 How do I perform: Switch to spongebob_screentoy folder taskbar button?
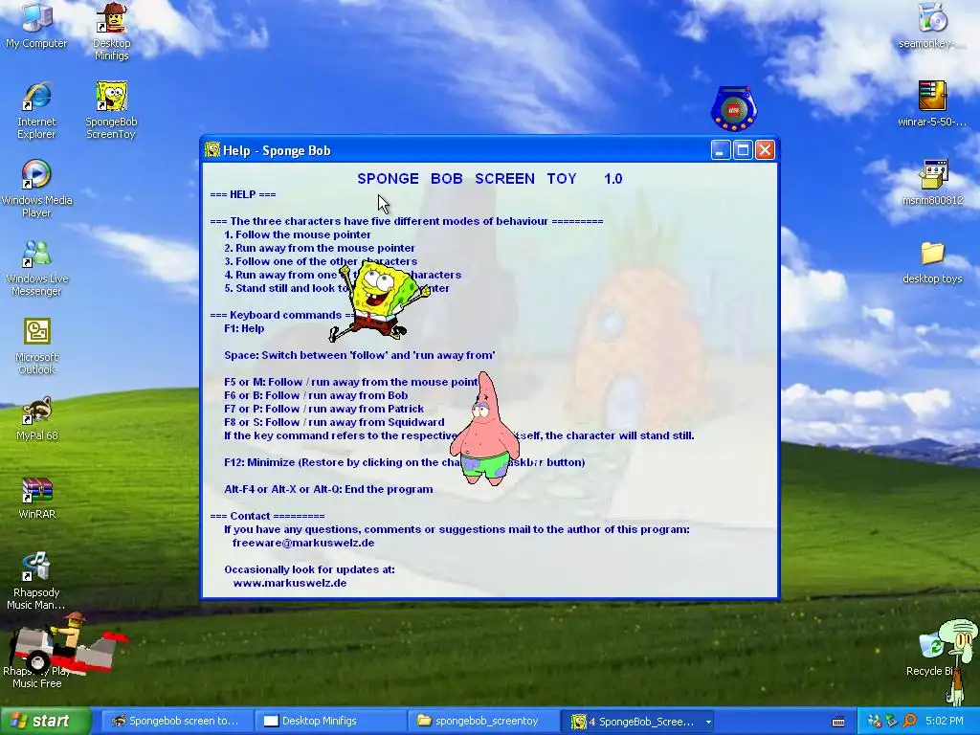(482, 722)
